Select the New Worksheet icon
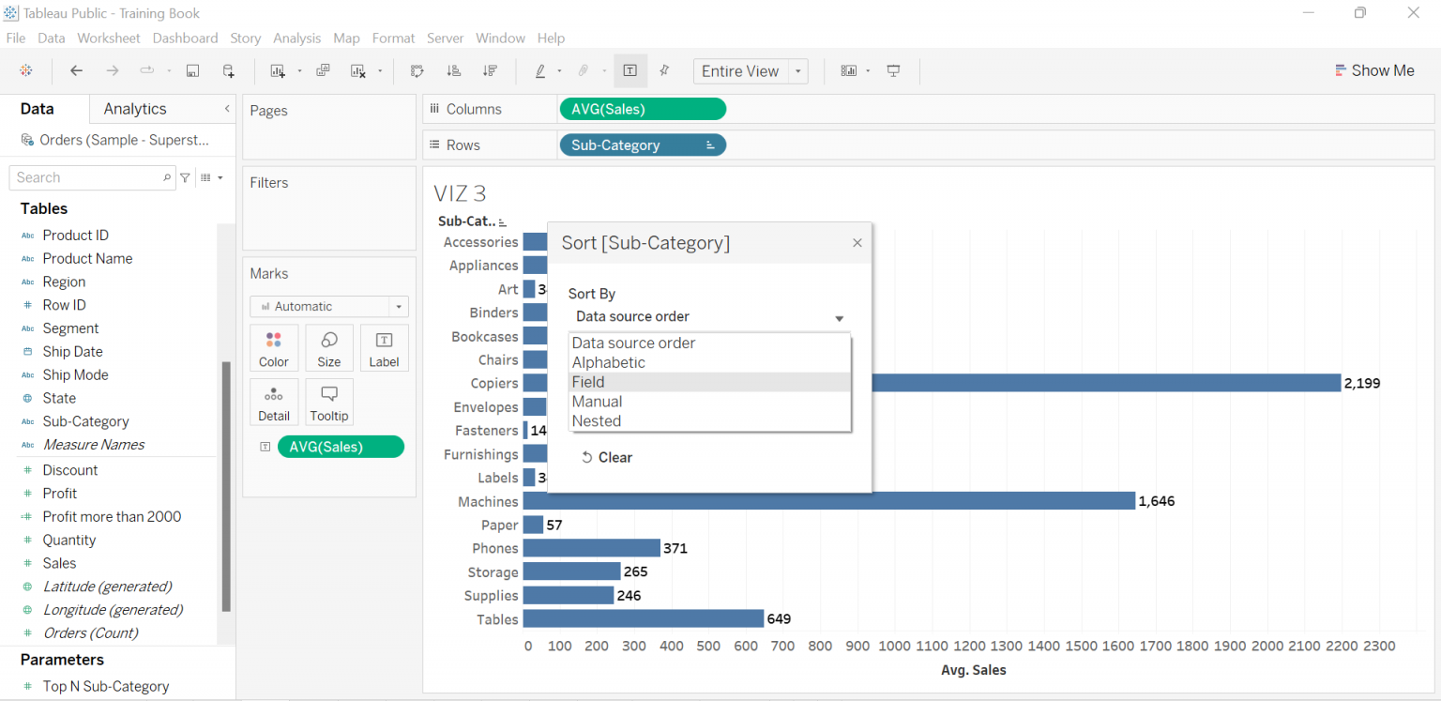Viewport: 1441px width, 701px height. click(276, 70)
